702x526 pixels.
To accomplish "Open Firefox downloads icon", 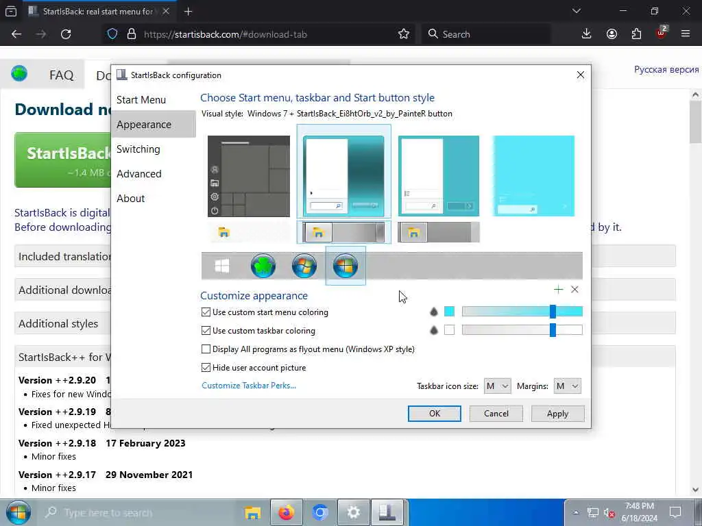I will coord(587,34).
